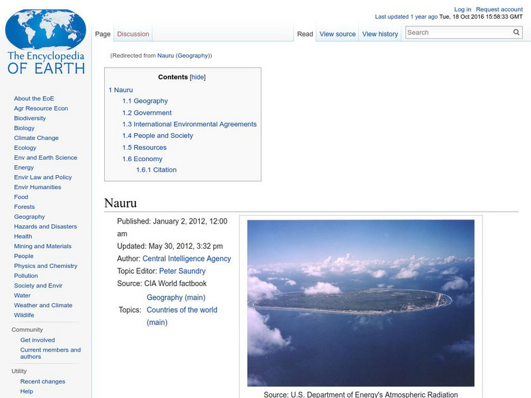Click the search magnifier icon
Screen dimensions: 531x398
click(516, 31)
